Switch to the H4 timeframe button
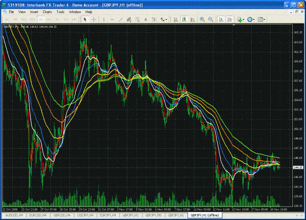306x220 pixels. (x=49, y=20)
